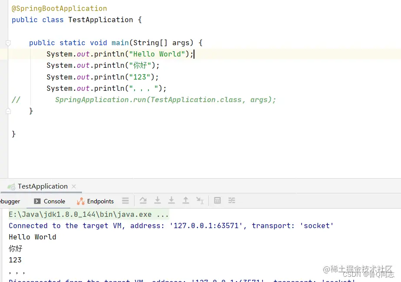
Task: Open the Endpoints tab
Action: click(95, 201)
